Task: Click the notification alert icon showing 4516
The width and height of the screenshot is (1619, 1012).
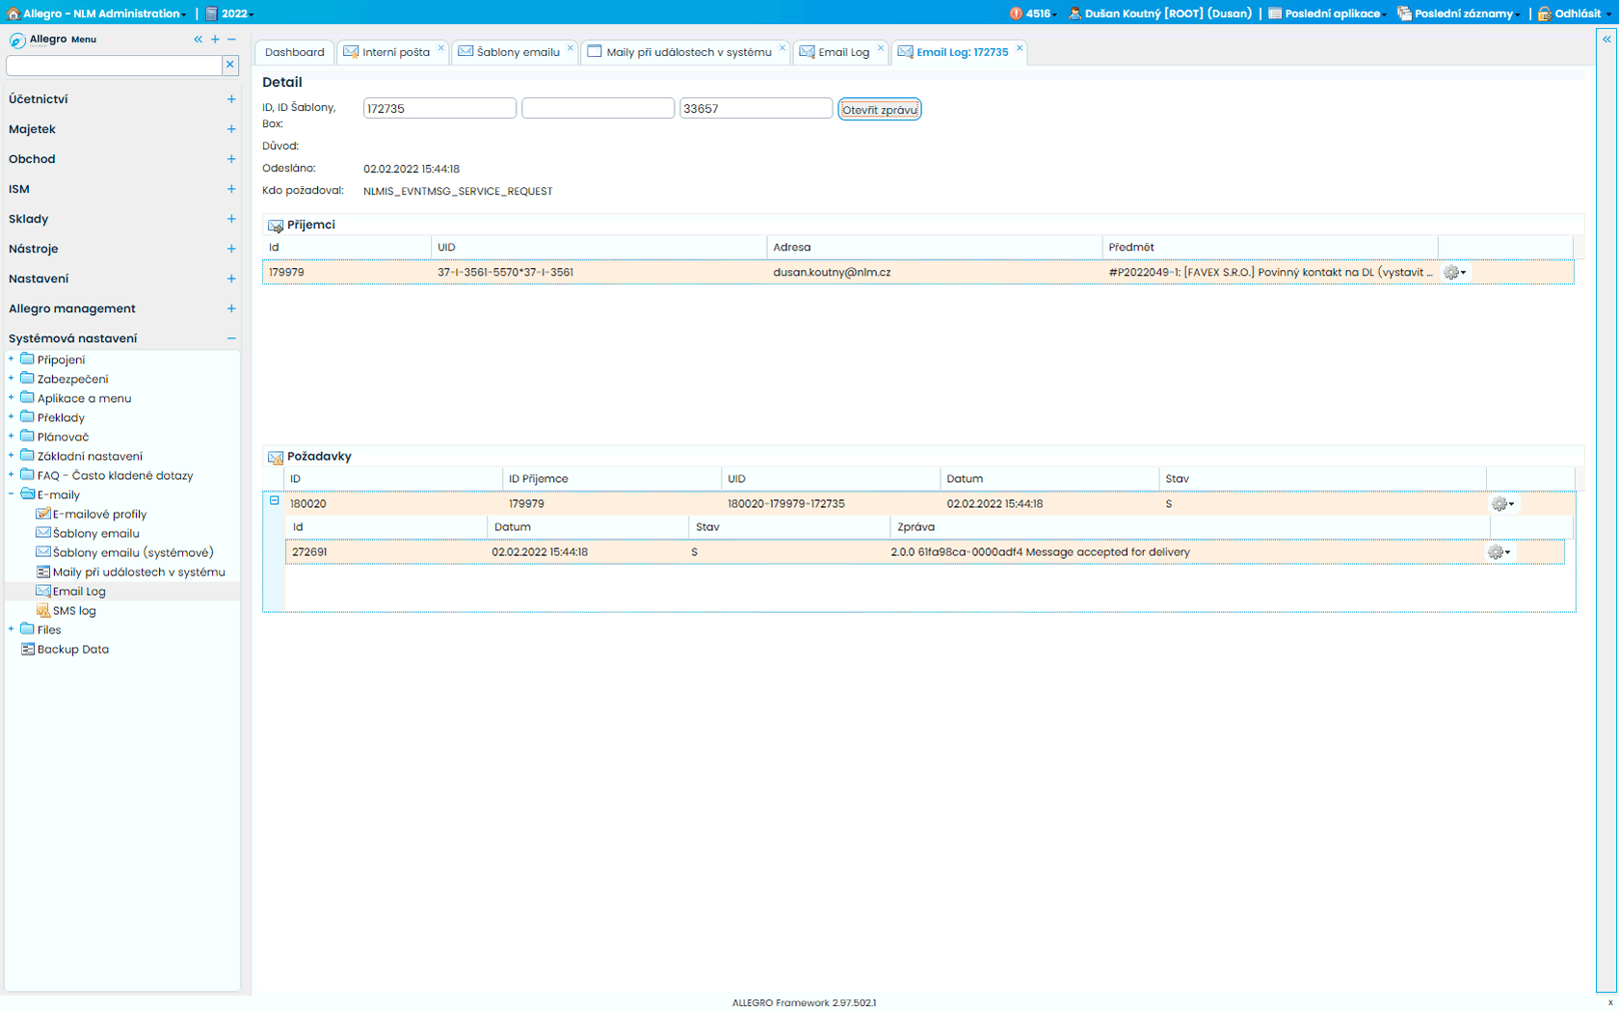Action: click(1017, 13)
